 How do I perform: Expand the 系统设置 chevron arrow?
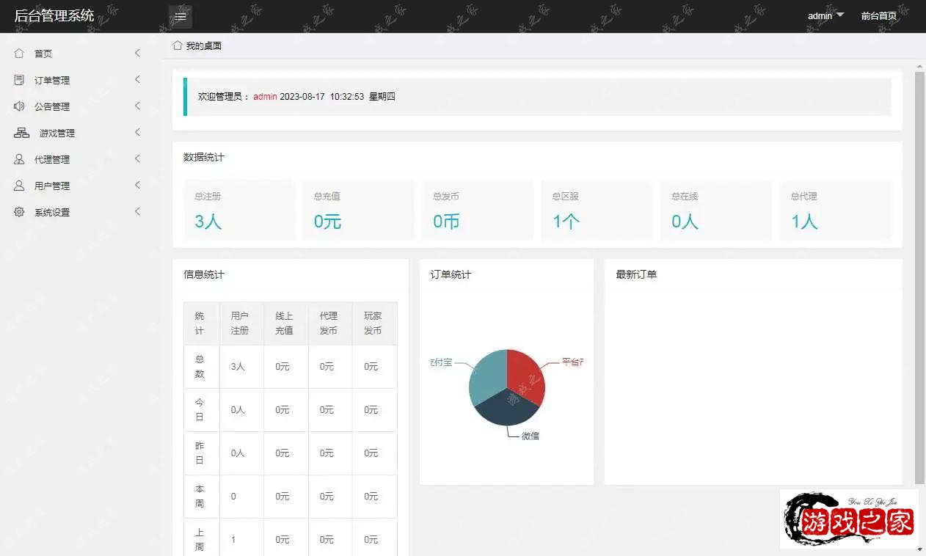click(x=137, y=211)
